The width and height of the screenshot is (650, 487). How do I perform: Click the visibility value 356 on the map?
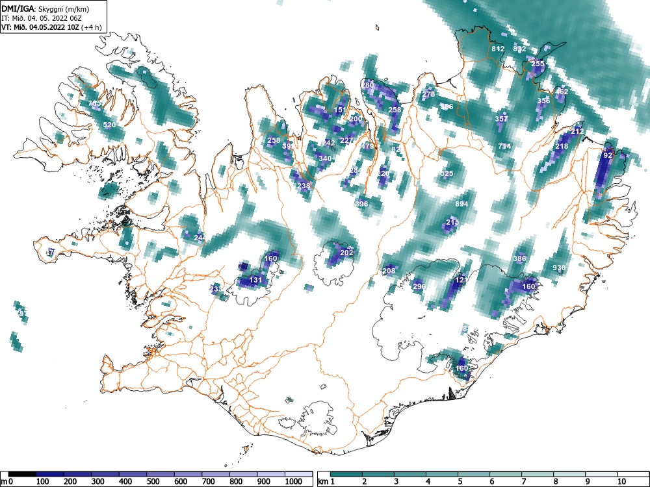pos(543,101)
